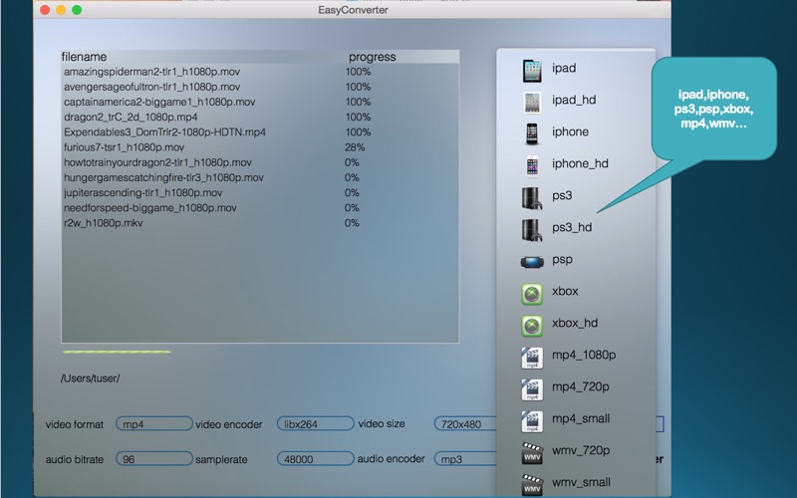Choose the ipad_hd preset label

[574, 101]
